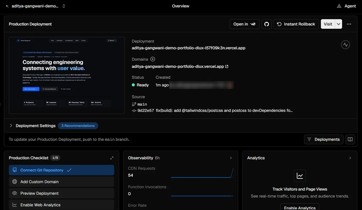Viewport: 362px width, 210px height.
Task: Open the external link icon next to domain
Action: click(x=227, y=66)
